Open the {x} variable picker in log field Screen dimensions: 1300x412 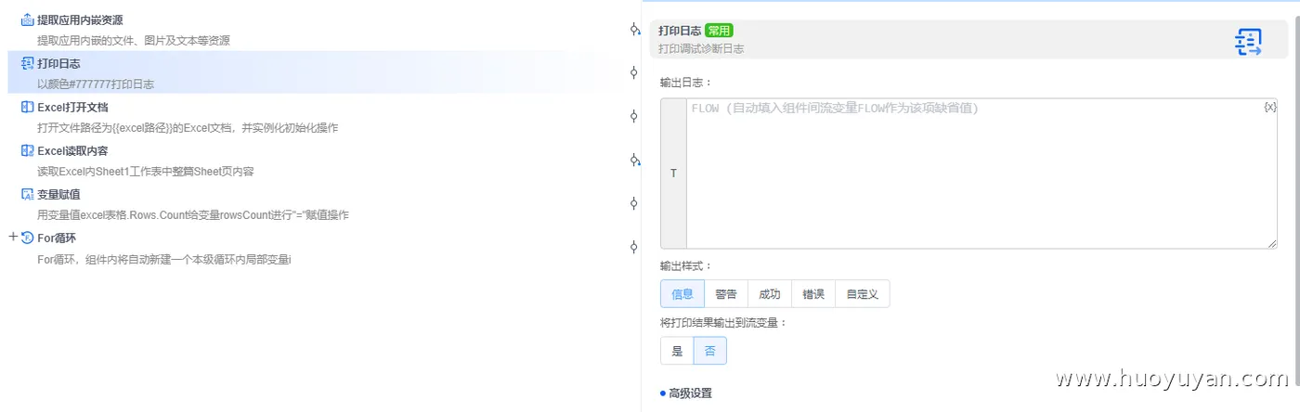[x=1269, y=108]
